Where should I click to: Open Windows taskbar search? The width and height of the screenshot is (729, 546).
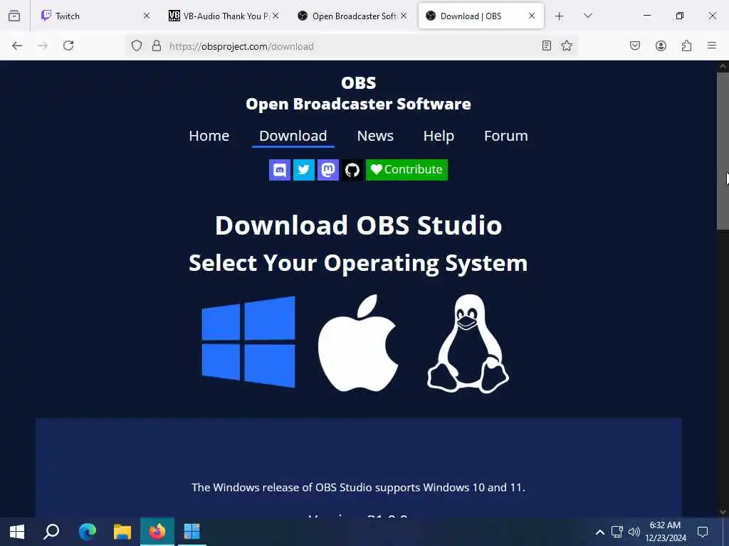(51, 532)
